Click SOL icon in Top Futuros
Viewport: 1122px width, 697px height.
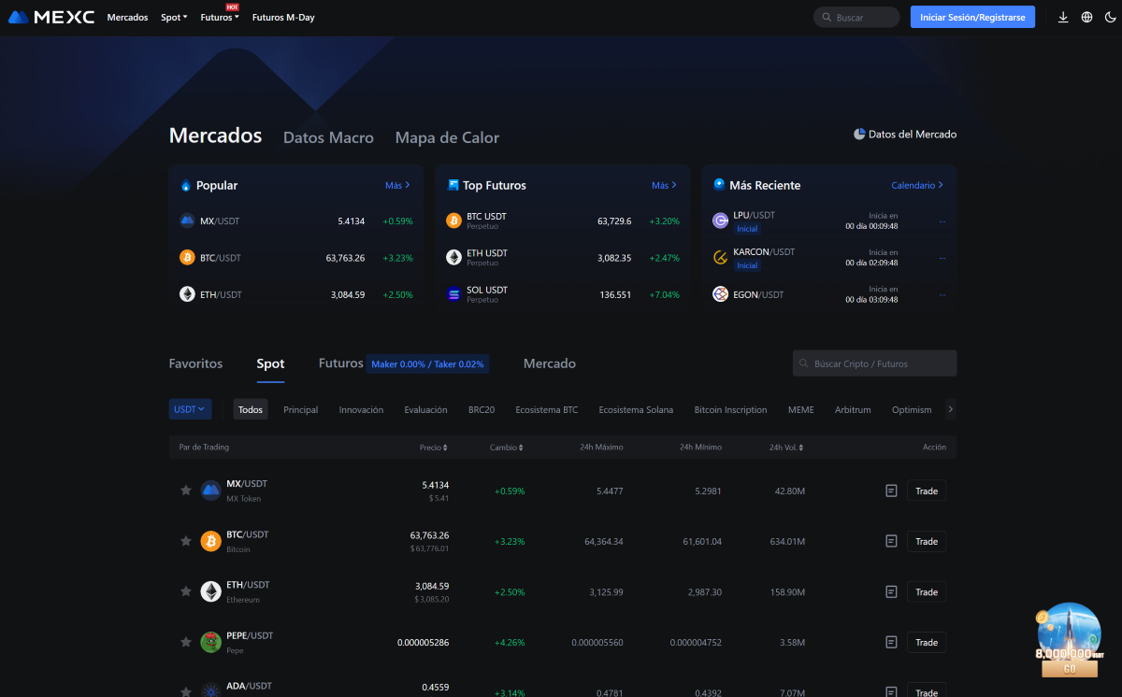pyautogui.click(x=453, y=294)
